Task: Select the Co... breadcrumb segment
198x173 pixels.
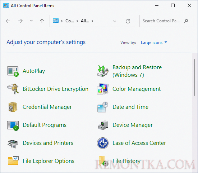Action: point(70,21)
